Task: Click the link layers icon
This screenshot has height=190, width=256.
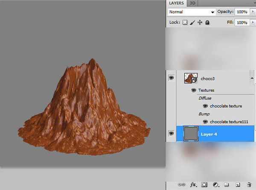Action: coord(182,184)
